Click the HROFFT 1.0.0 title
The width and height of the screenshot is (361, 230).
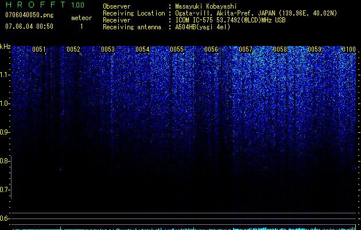(45, 5)
